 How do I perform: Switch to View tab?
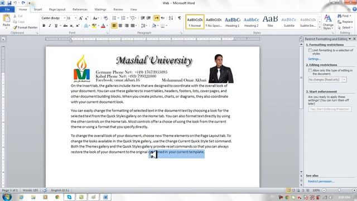[133, 9]
